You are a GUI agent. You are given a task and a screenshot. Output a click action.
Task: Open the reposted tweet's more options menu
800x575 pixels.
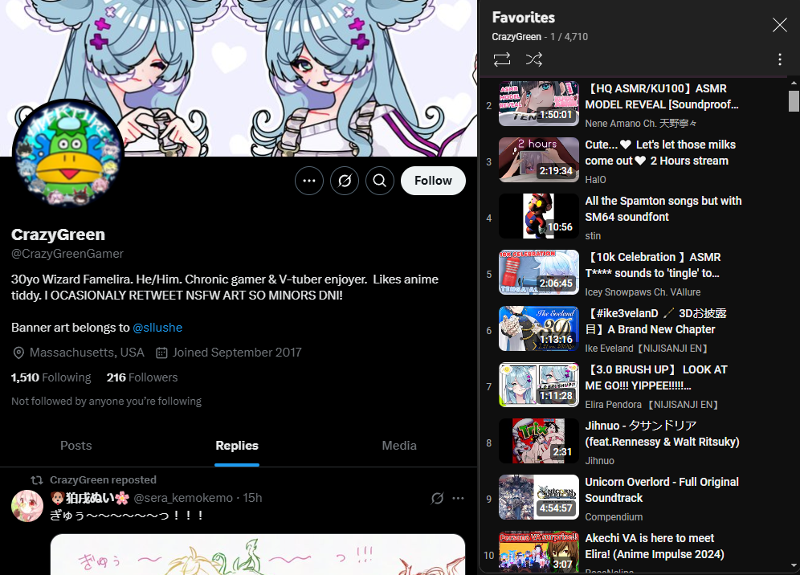458,498
